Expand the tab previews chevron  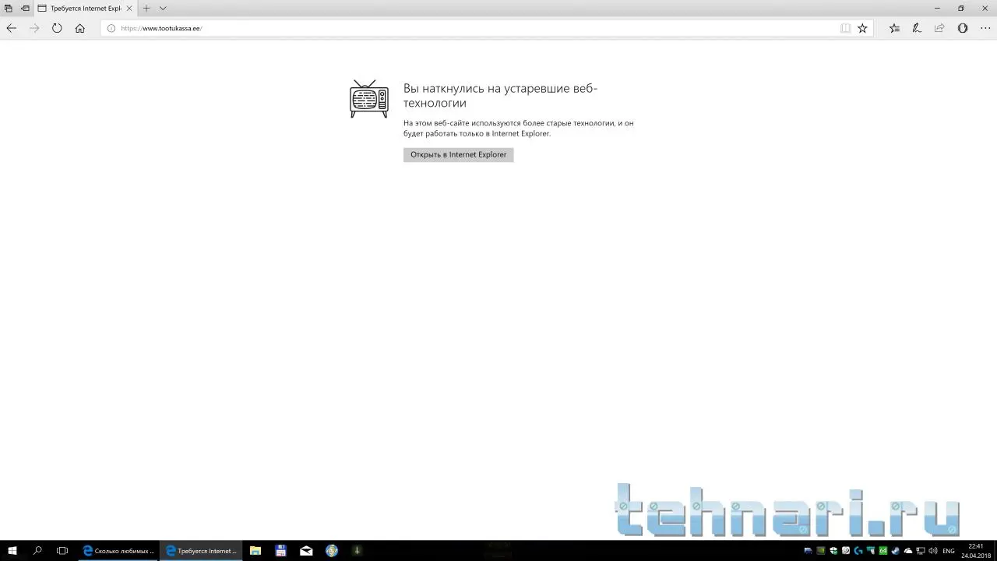[163, 8]
